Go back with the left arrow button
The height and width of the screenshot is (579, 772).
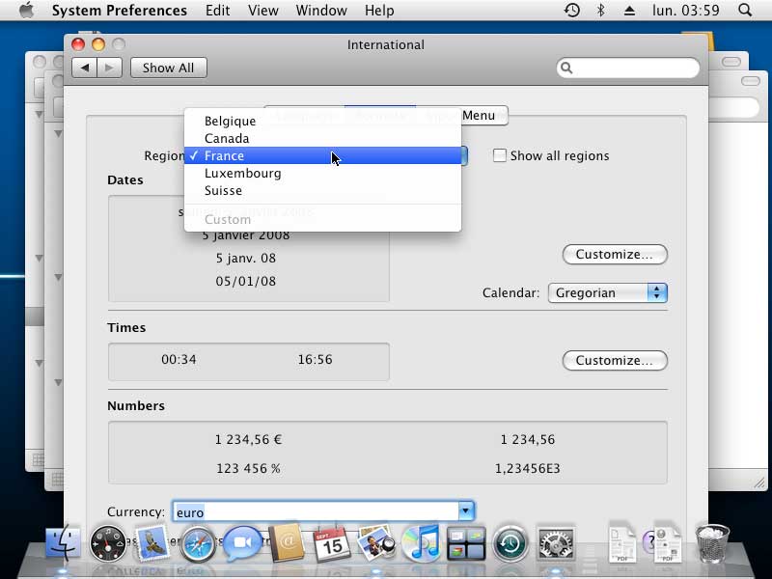pos(85,68)
